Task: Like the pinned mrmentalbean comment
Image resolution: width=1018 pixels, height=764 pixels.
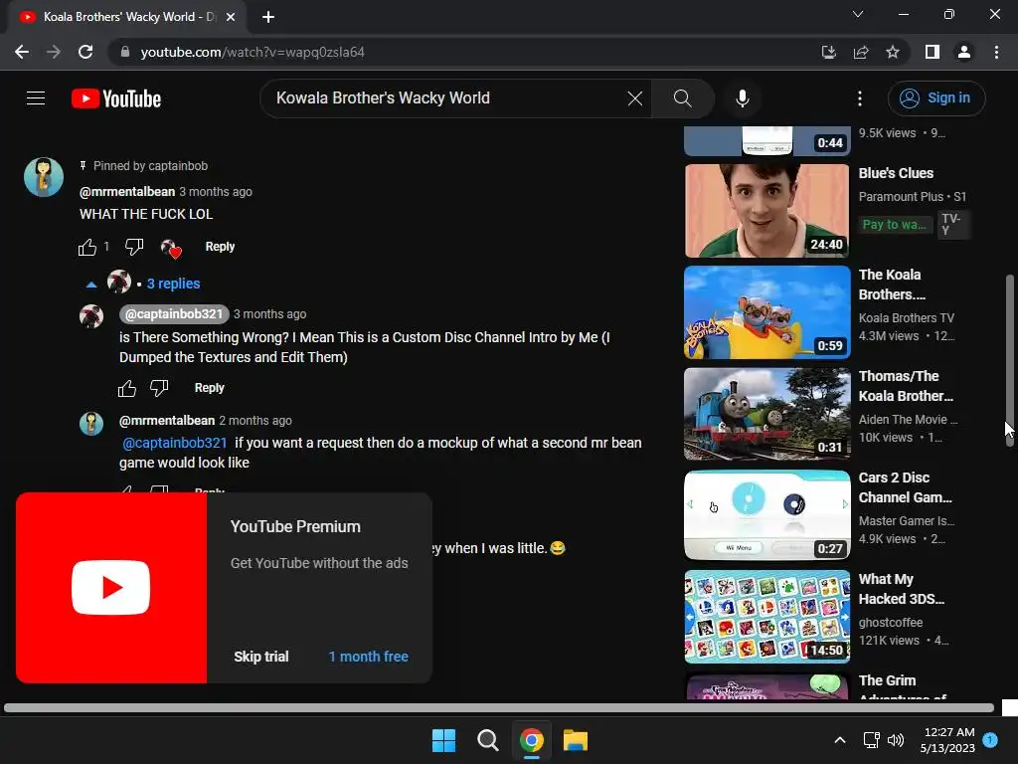Action: click(x=87, y=247)
